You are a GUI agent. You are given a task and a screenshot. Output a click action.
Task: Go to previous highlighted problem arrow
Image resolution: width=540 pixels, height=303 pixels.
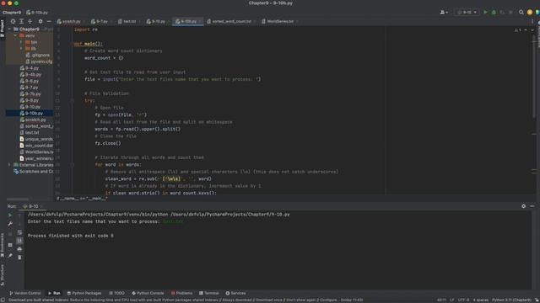[x=526, y=30]
